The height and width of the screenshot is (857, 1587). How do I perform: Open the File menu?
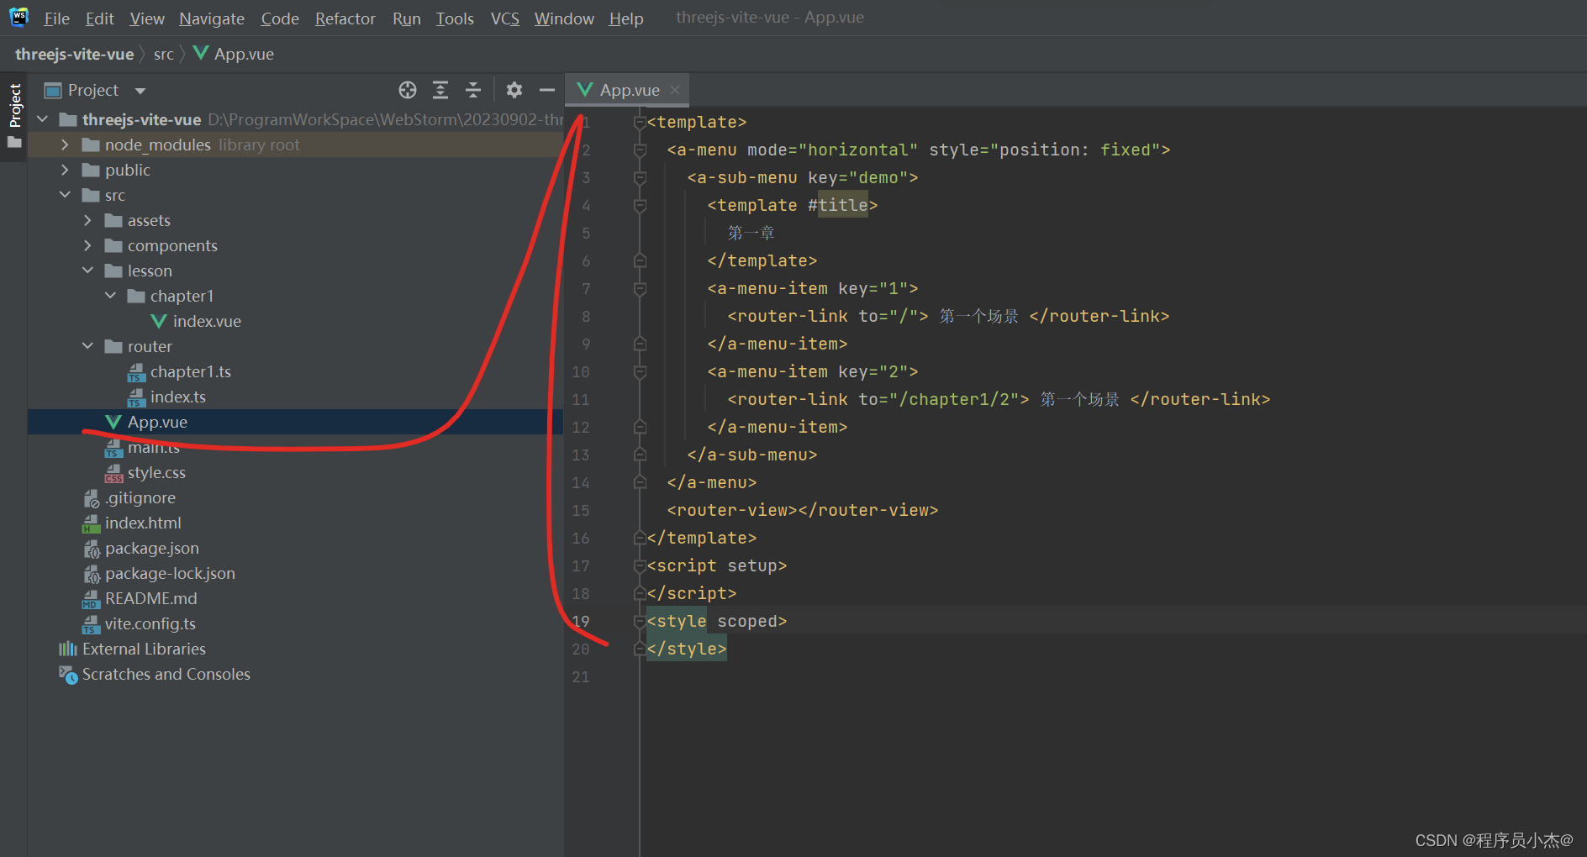(56, 18)
